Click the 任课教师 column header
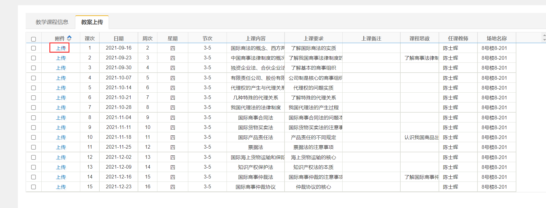Screen dimensions: 546x208 458,38
